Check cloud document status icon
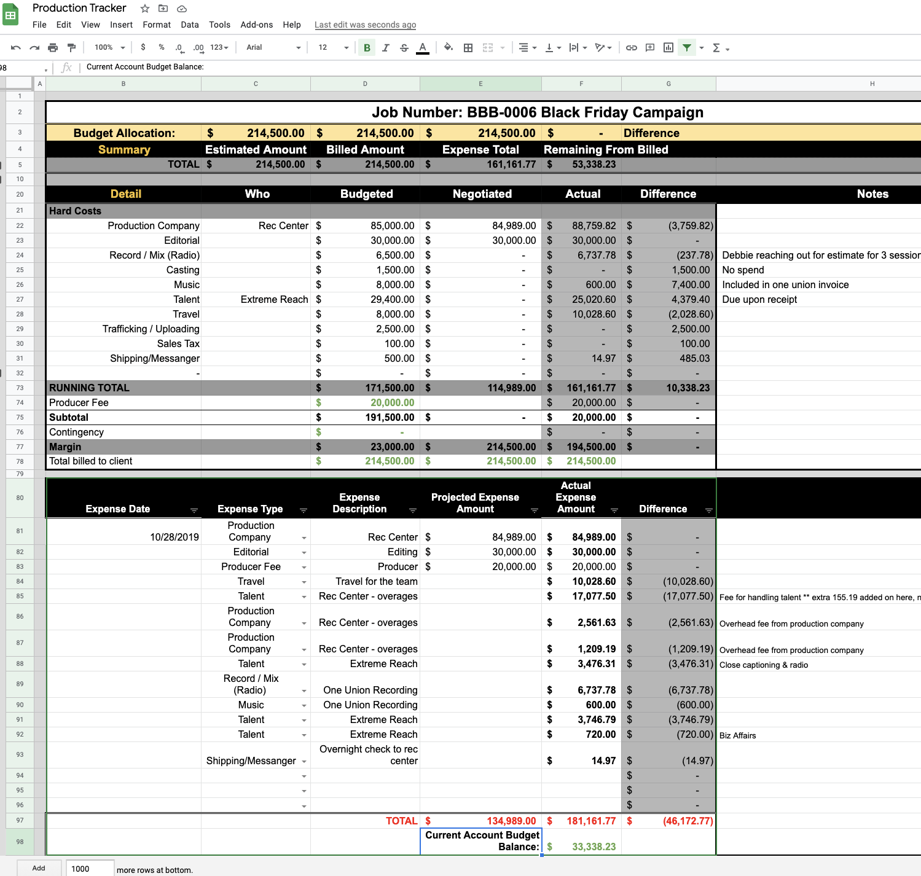921x876 pixels. click(x=182, y=9)
